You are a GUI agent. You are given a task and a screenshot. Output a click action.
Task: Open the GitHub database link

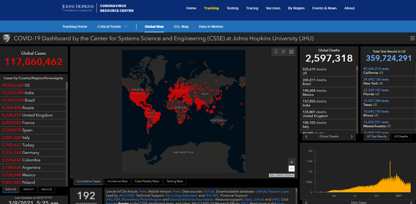pos(260,191)
